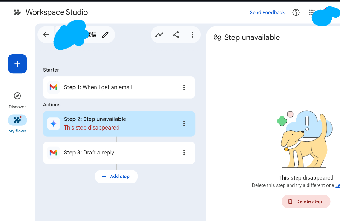Click the Workspace Studio logo icon
The height and width of the screenshot is (221, 340).
click(x=17, y=13)
